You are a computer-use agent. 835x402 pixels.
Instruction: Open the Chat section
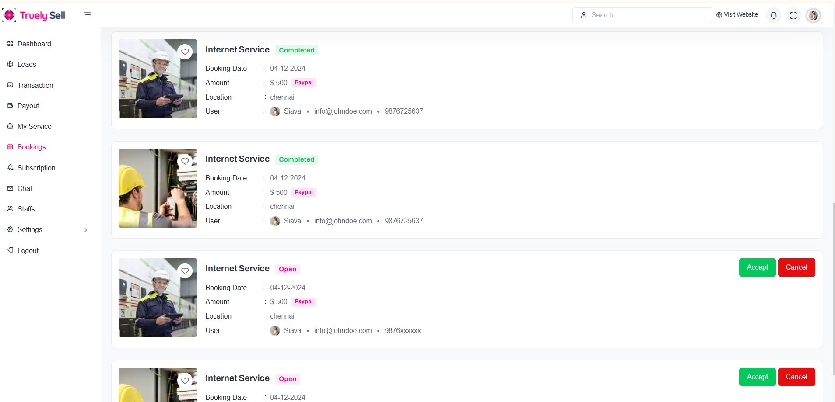pyautogui.click(x=25, y=188)
